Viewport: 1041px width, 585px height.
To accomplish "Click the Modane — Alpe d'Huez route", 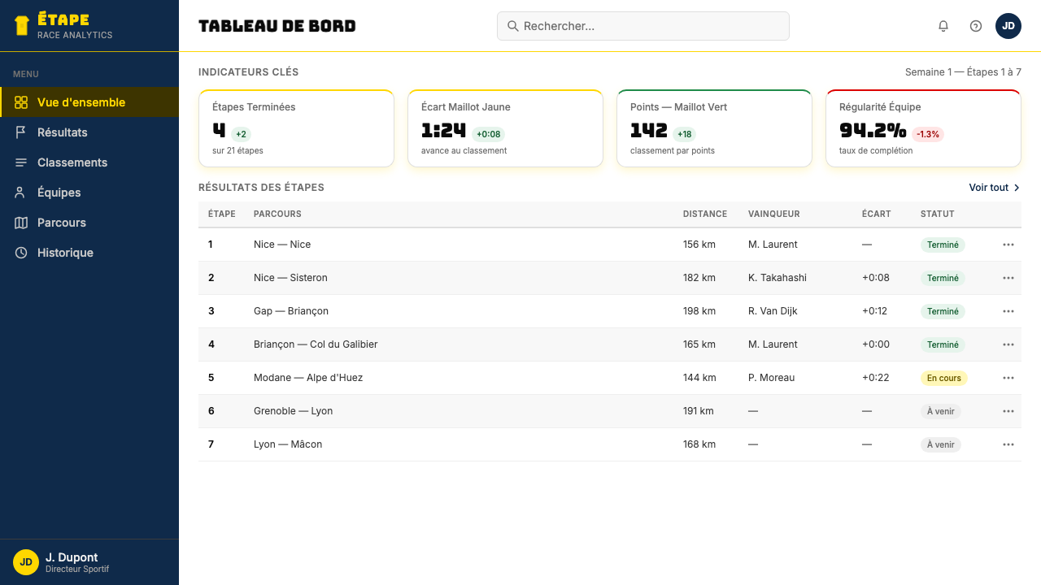I will [x=308, y=378].
